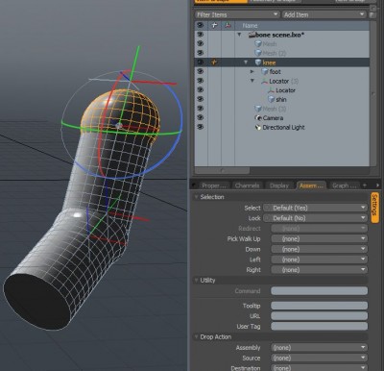Image resolution: width=384 pixels, height=371 pixels.
Task: Switch to the Properties tab
Action: [214, 185]
